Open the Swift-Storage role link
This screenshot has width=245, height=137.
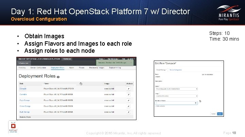click(x=24, y=112)
